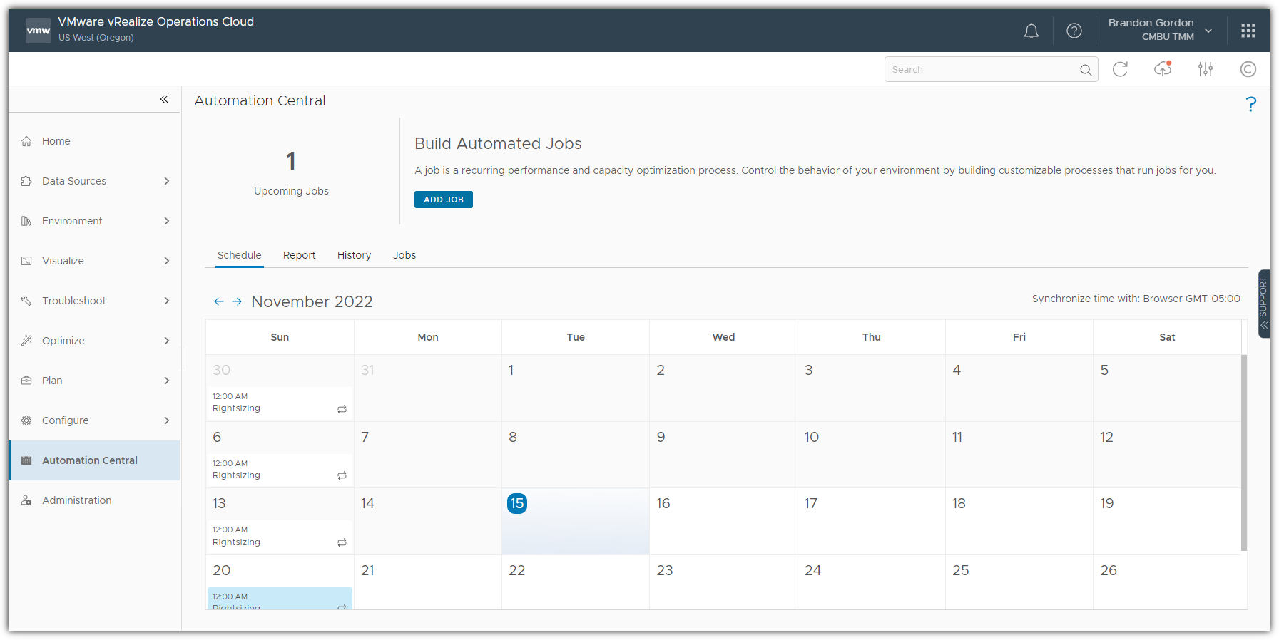1279x640 pixels.
Task: Click the search magnifier icon
Action: [x=1085, y=70]
